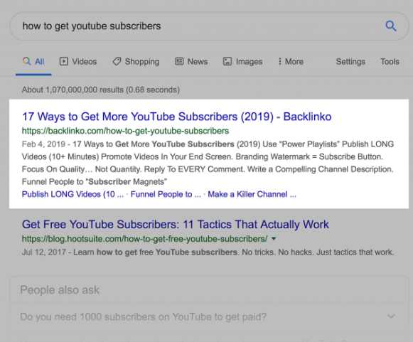The width and height of the screenshot is (413, 342).
Task: Click the People also ask heading
Action: pos(60,290)
